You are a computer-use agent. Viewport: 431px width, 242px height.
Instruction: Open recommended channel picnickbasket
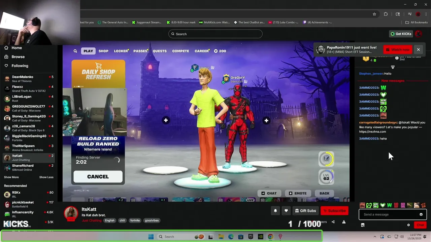[x=29, y=204]
